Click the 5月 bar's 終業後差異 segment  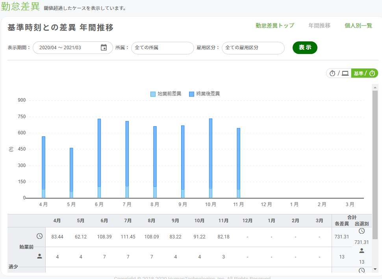point(71,170)
